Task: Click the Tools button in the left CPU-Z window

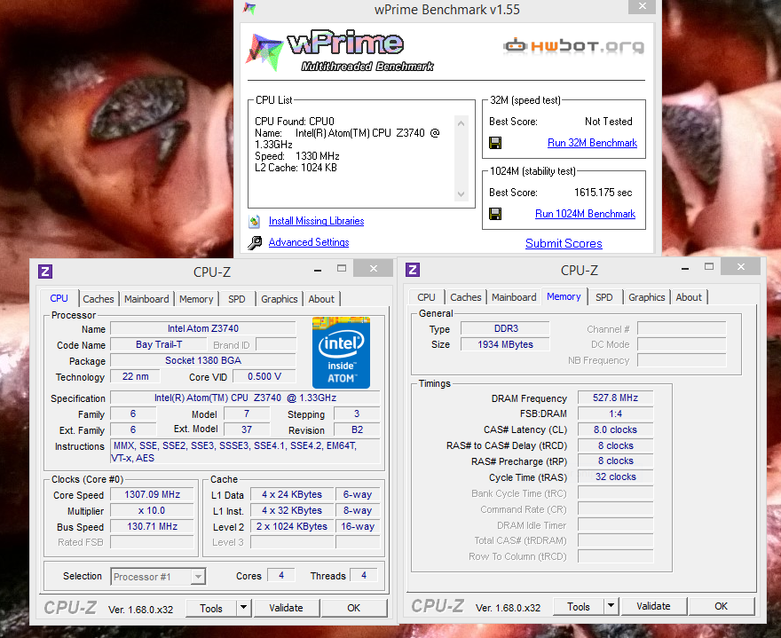Action: (211, 608)
